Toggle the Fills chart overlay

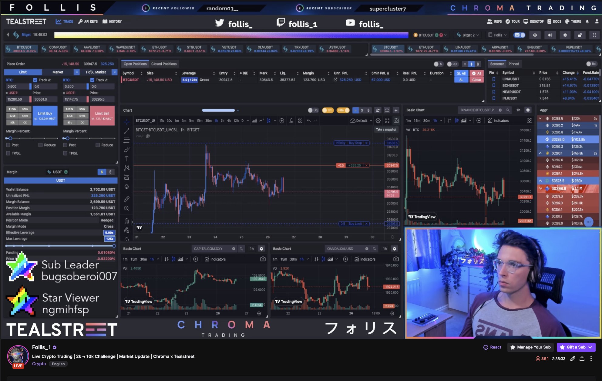pos(343,110)
